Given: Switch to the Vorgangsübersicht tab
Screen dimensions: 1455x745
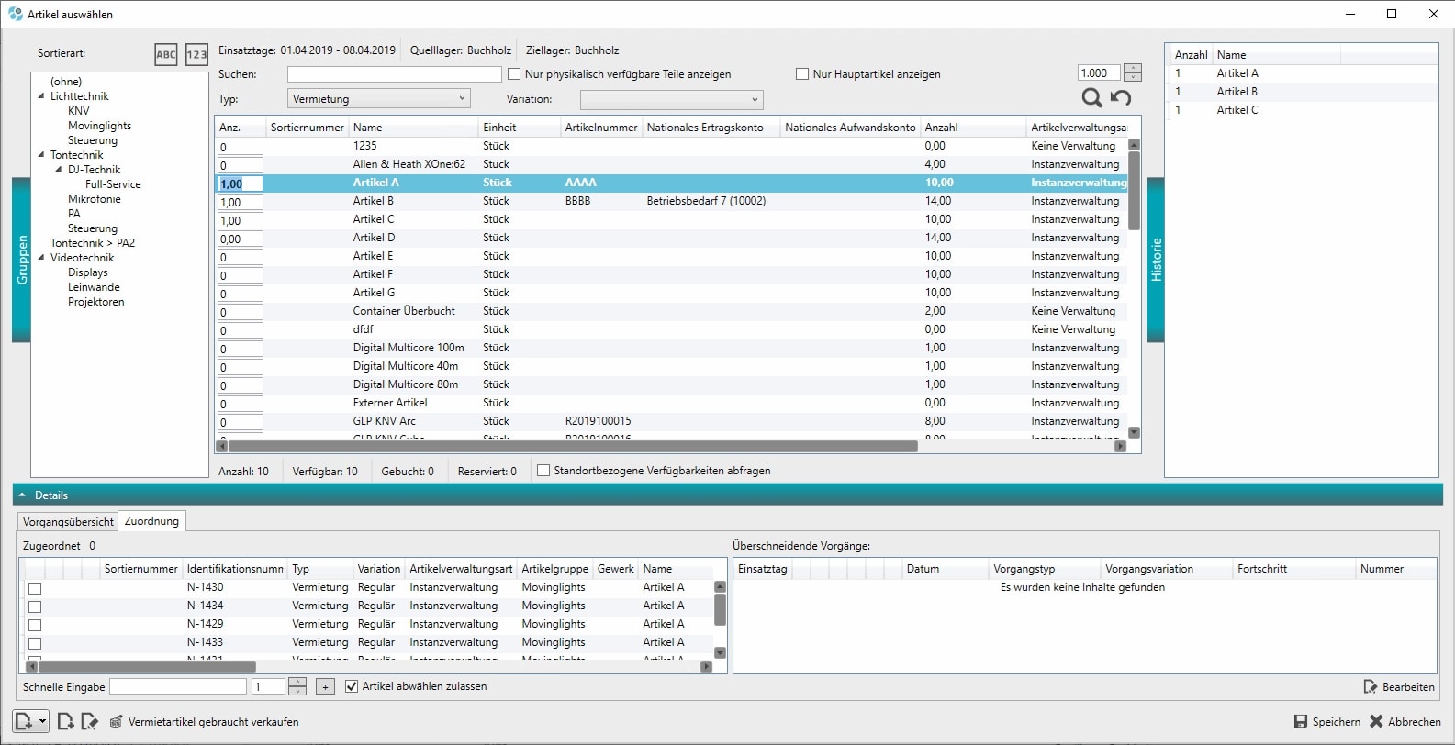Looking at the screenshot, I should pyautogui.click(x=69, y=522).
